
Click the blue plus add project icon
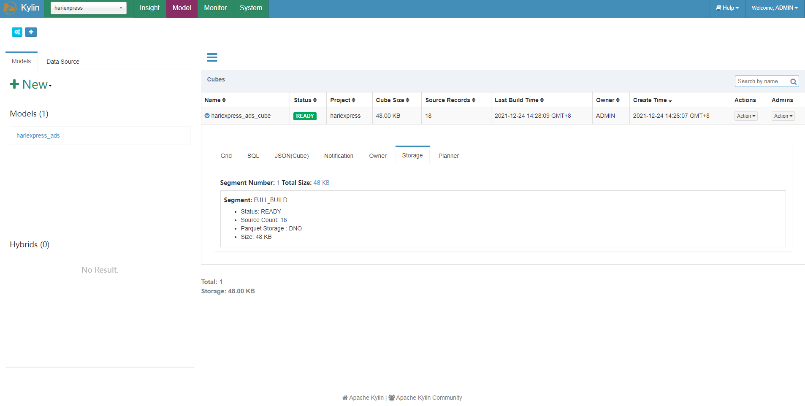click(x=31, y=32)
